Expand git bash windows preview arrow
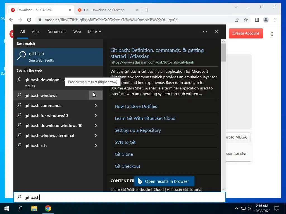The image size is (286, 214). [96, 95]
